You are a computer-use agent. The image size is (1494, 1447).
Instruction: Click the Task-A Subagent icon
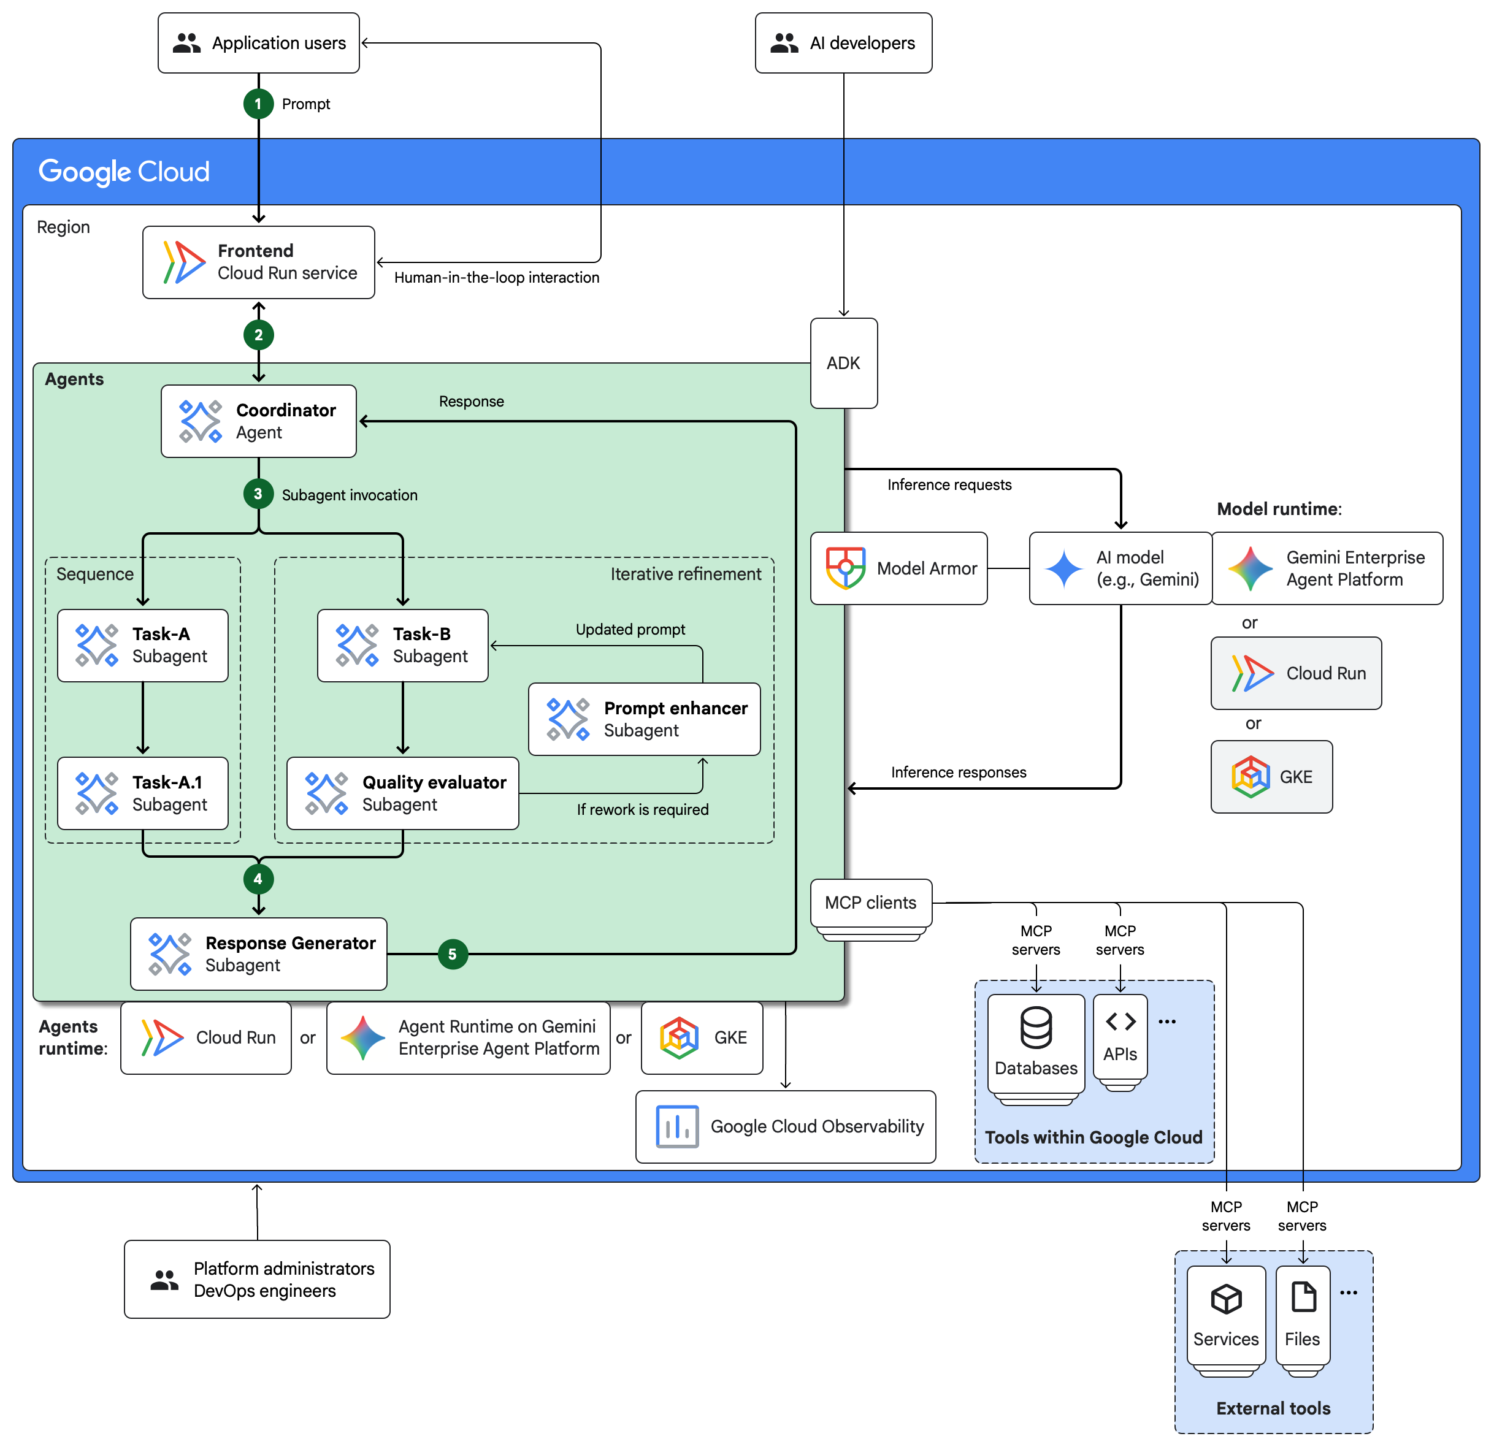click(x=97, y=646)
